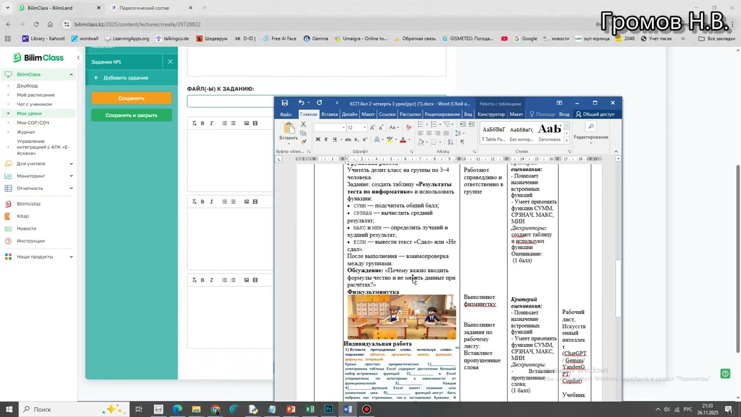This screenshot has width=741, height=417.
Task: Toggle strikethrough (abc) in Word
Action: pos(348,140)
